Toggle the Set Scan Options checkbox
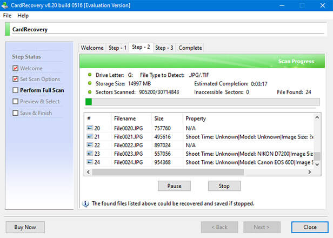 [x=15, y=79]
